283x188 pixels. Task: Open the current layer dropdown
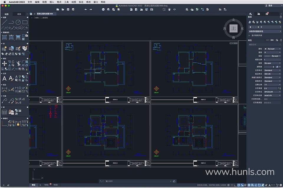[265, 27]
